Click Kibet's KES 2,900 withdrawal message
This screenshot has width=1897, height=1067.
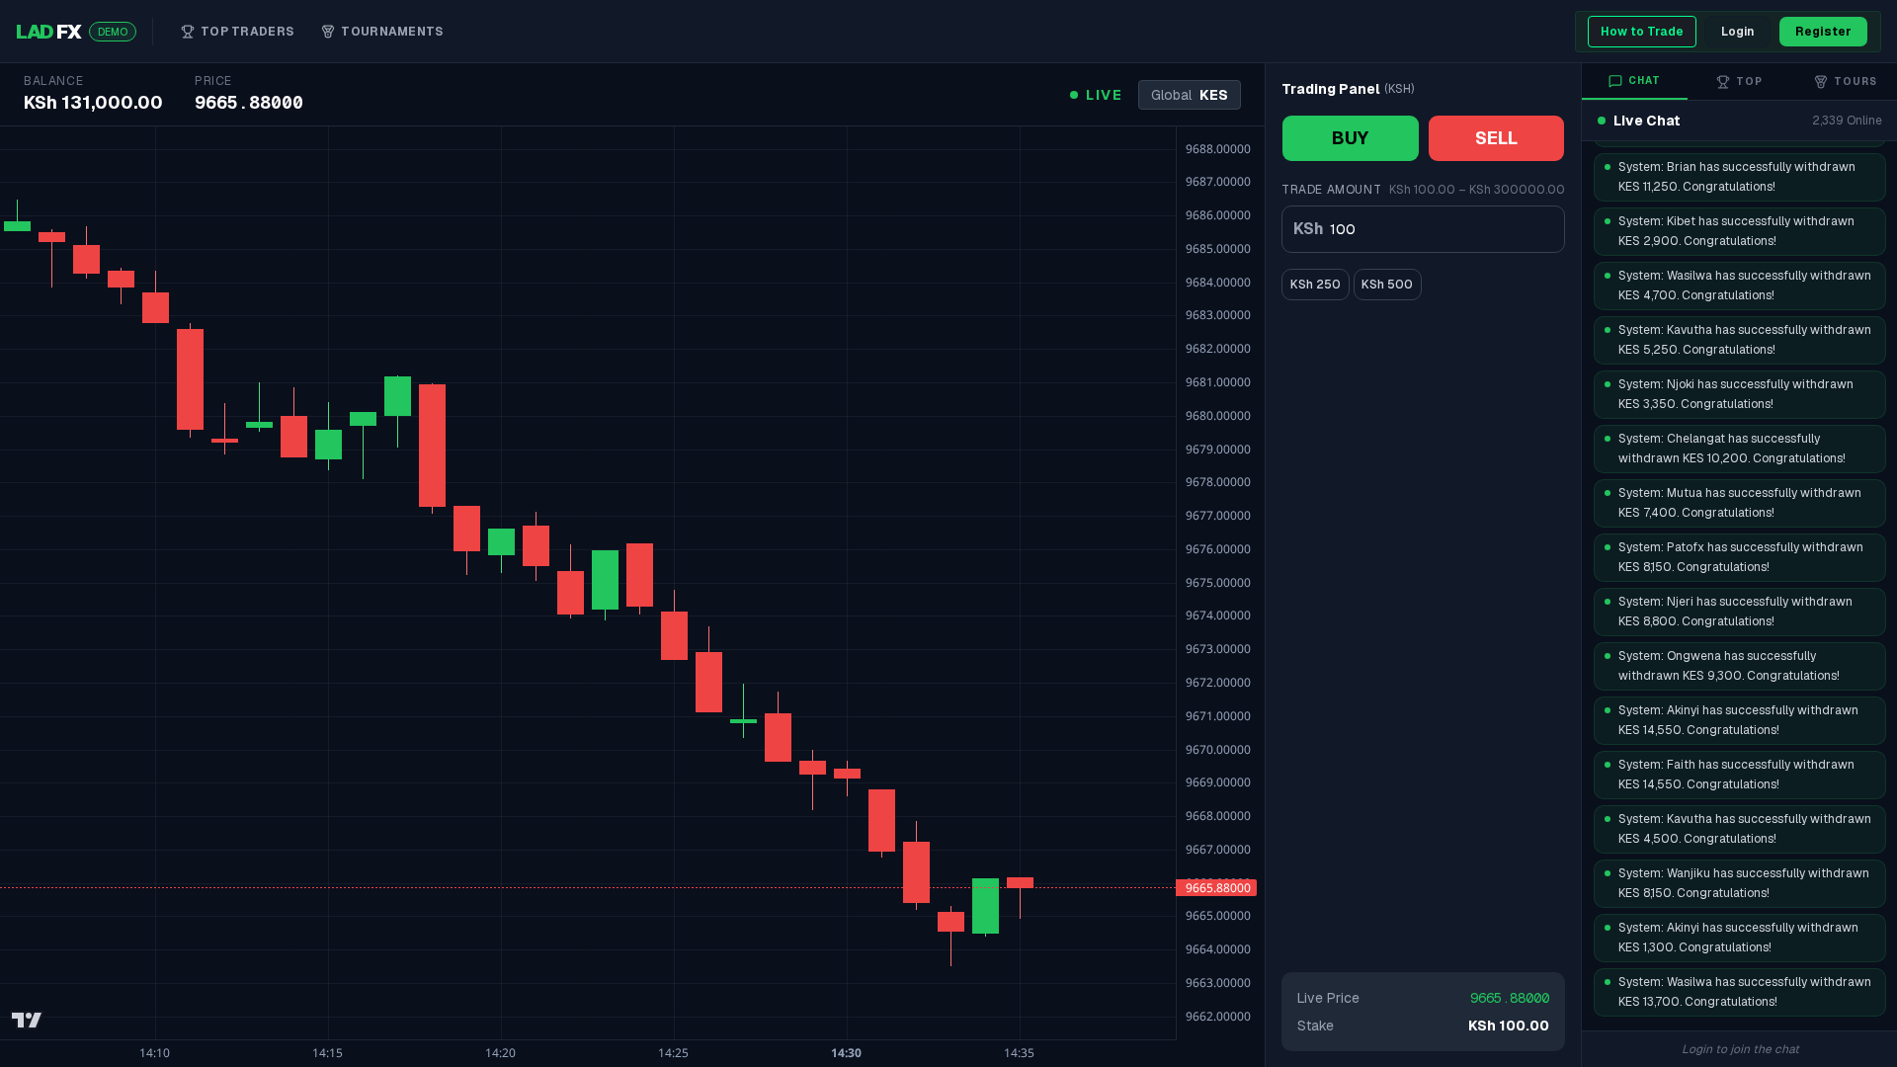point(1740,231)
